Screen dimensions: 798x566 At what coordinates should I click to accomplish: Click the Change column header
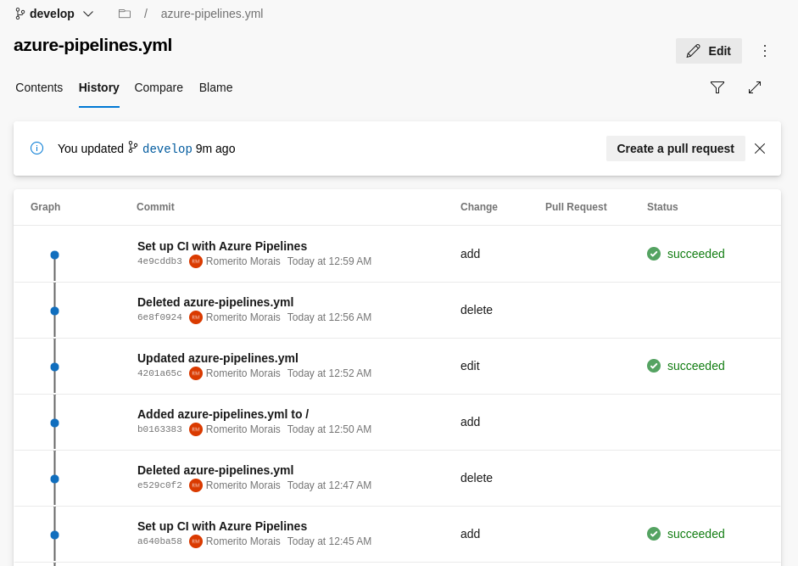click(x=479, y=207)
